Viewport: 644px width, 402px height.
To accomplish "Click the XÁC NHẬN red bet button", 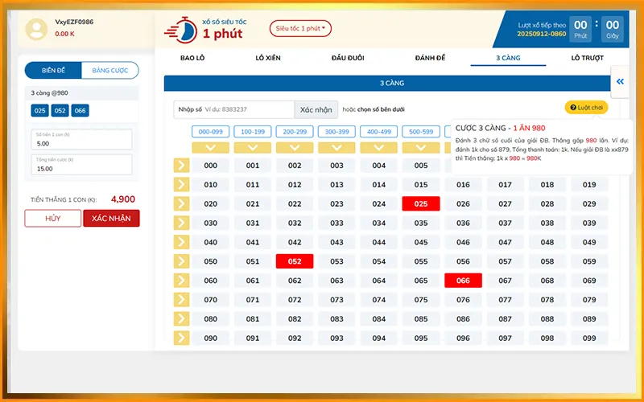I will [x=111, y=218].
